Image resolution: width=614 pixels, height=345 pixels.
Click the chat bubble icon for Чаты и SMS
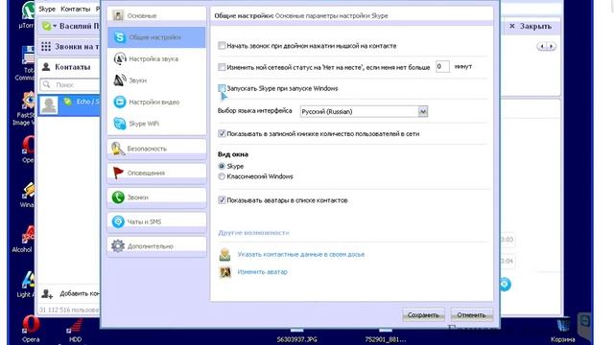pos(118,221)
